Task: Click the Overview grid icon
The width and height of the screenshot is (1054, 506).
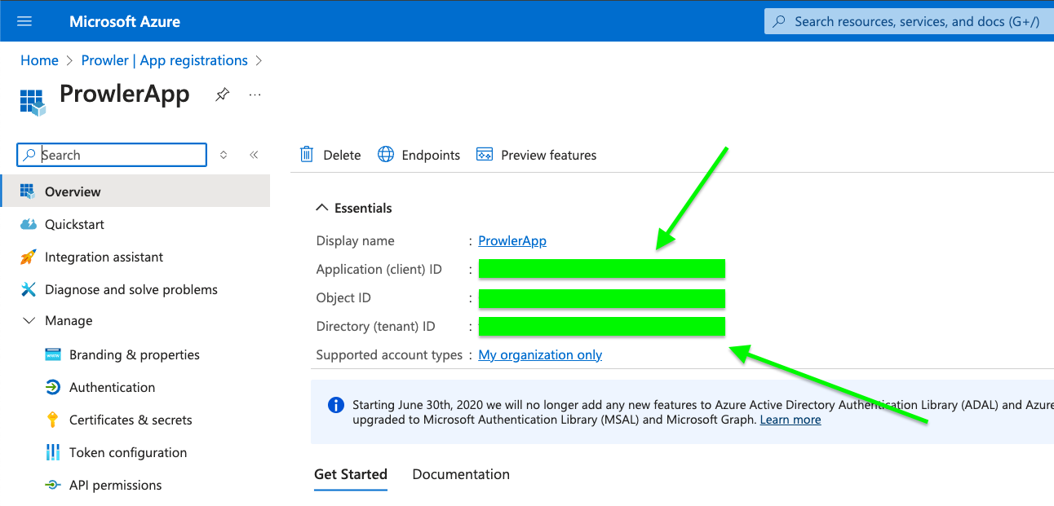Action: [x=29, y=191]
